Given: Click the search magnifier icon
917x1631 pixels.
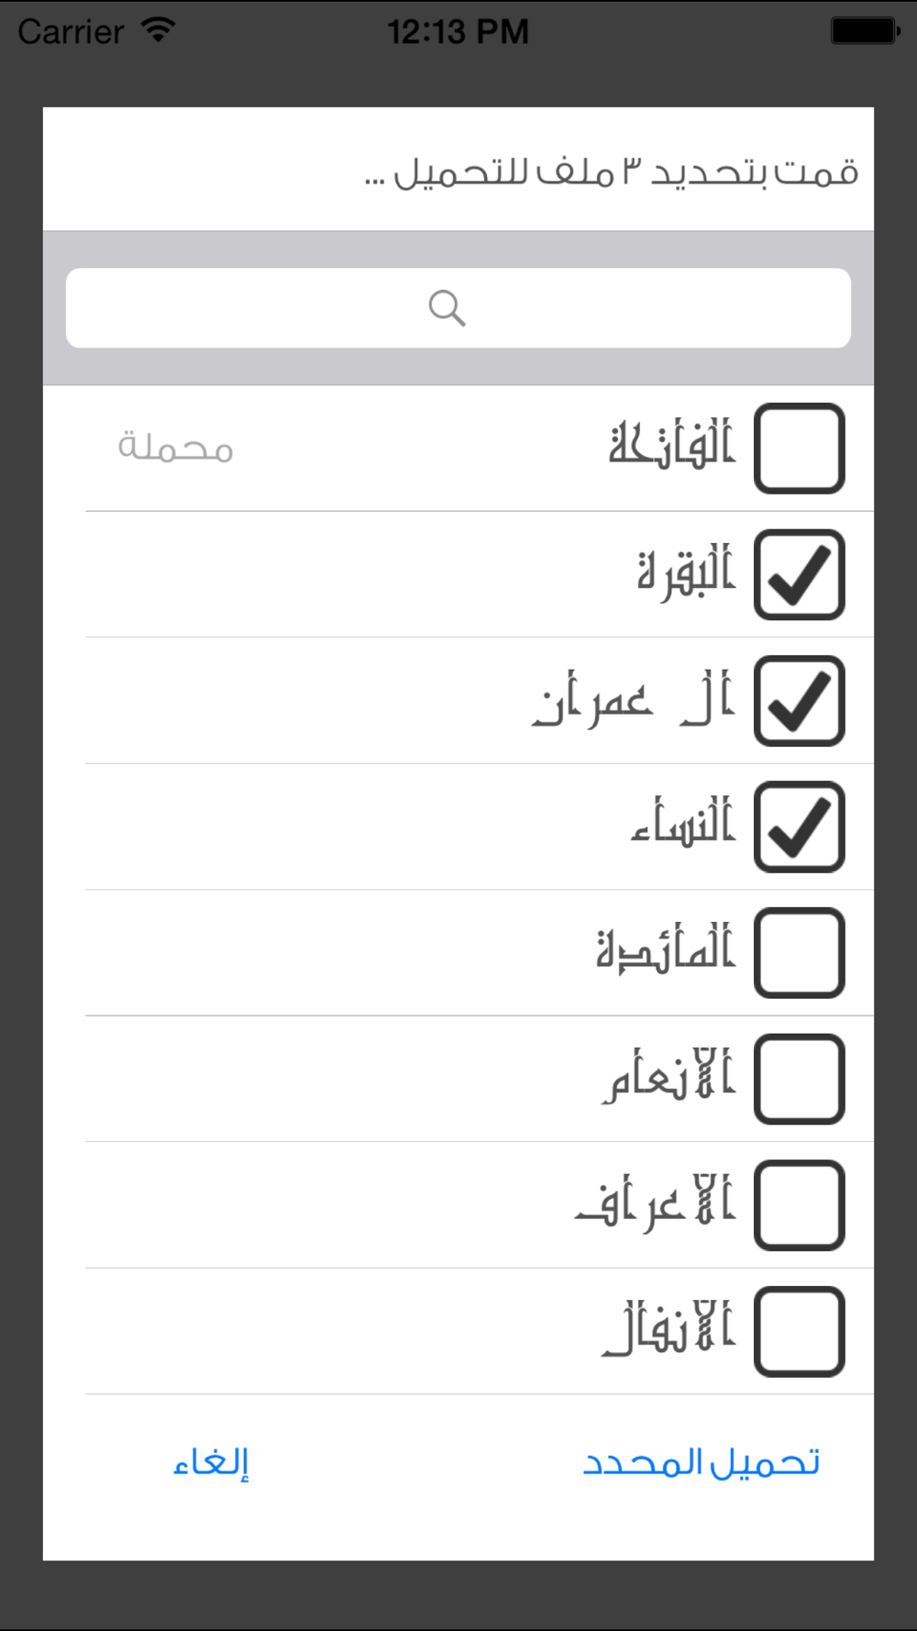Looking at the screenshot, I should point(447,308).
